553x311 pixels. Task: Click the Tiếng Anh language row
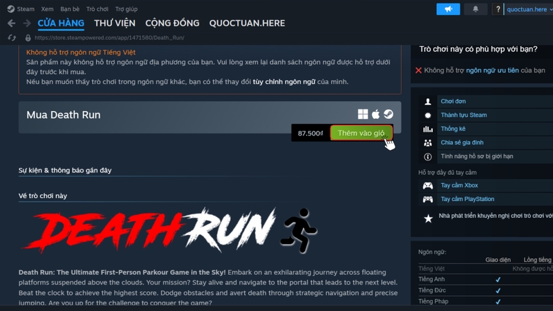(x=485, y=279)
